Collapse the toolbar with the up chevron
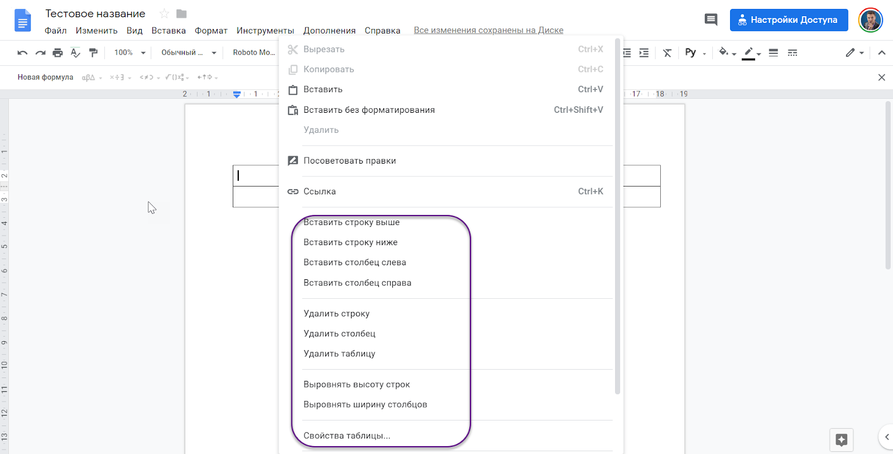Screen dimensions: 893x454 pos(881,52)
